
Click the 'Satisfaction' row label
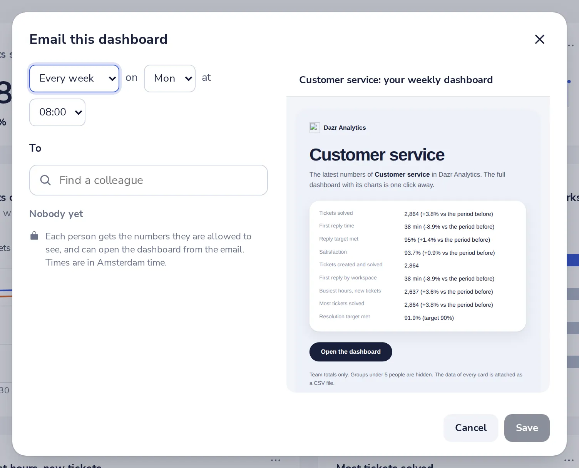[333, 252]
